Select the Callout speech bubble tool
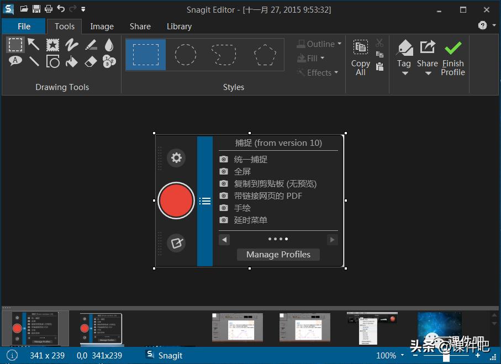The height and width of the screenshot is (364, 501). click(15, 61)
